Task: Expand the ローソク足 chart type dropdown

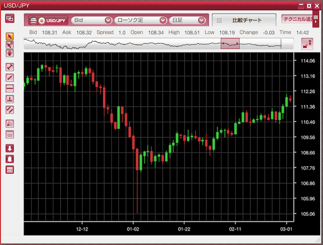Action: click(141, 20)
